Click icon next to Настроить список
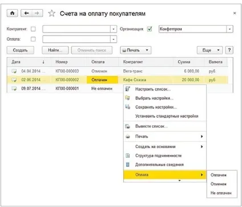 coord(128,89)
